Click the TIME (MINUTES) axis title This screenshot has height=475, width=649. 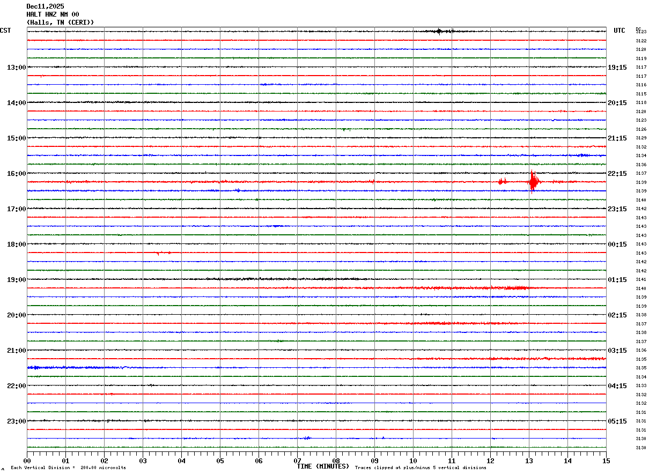coord(323,466)
